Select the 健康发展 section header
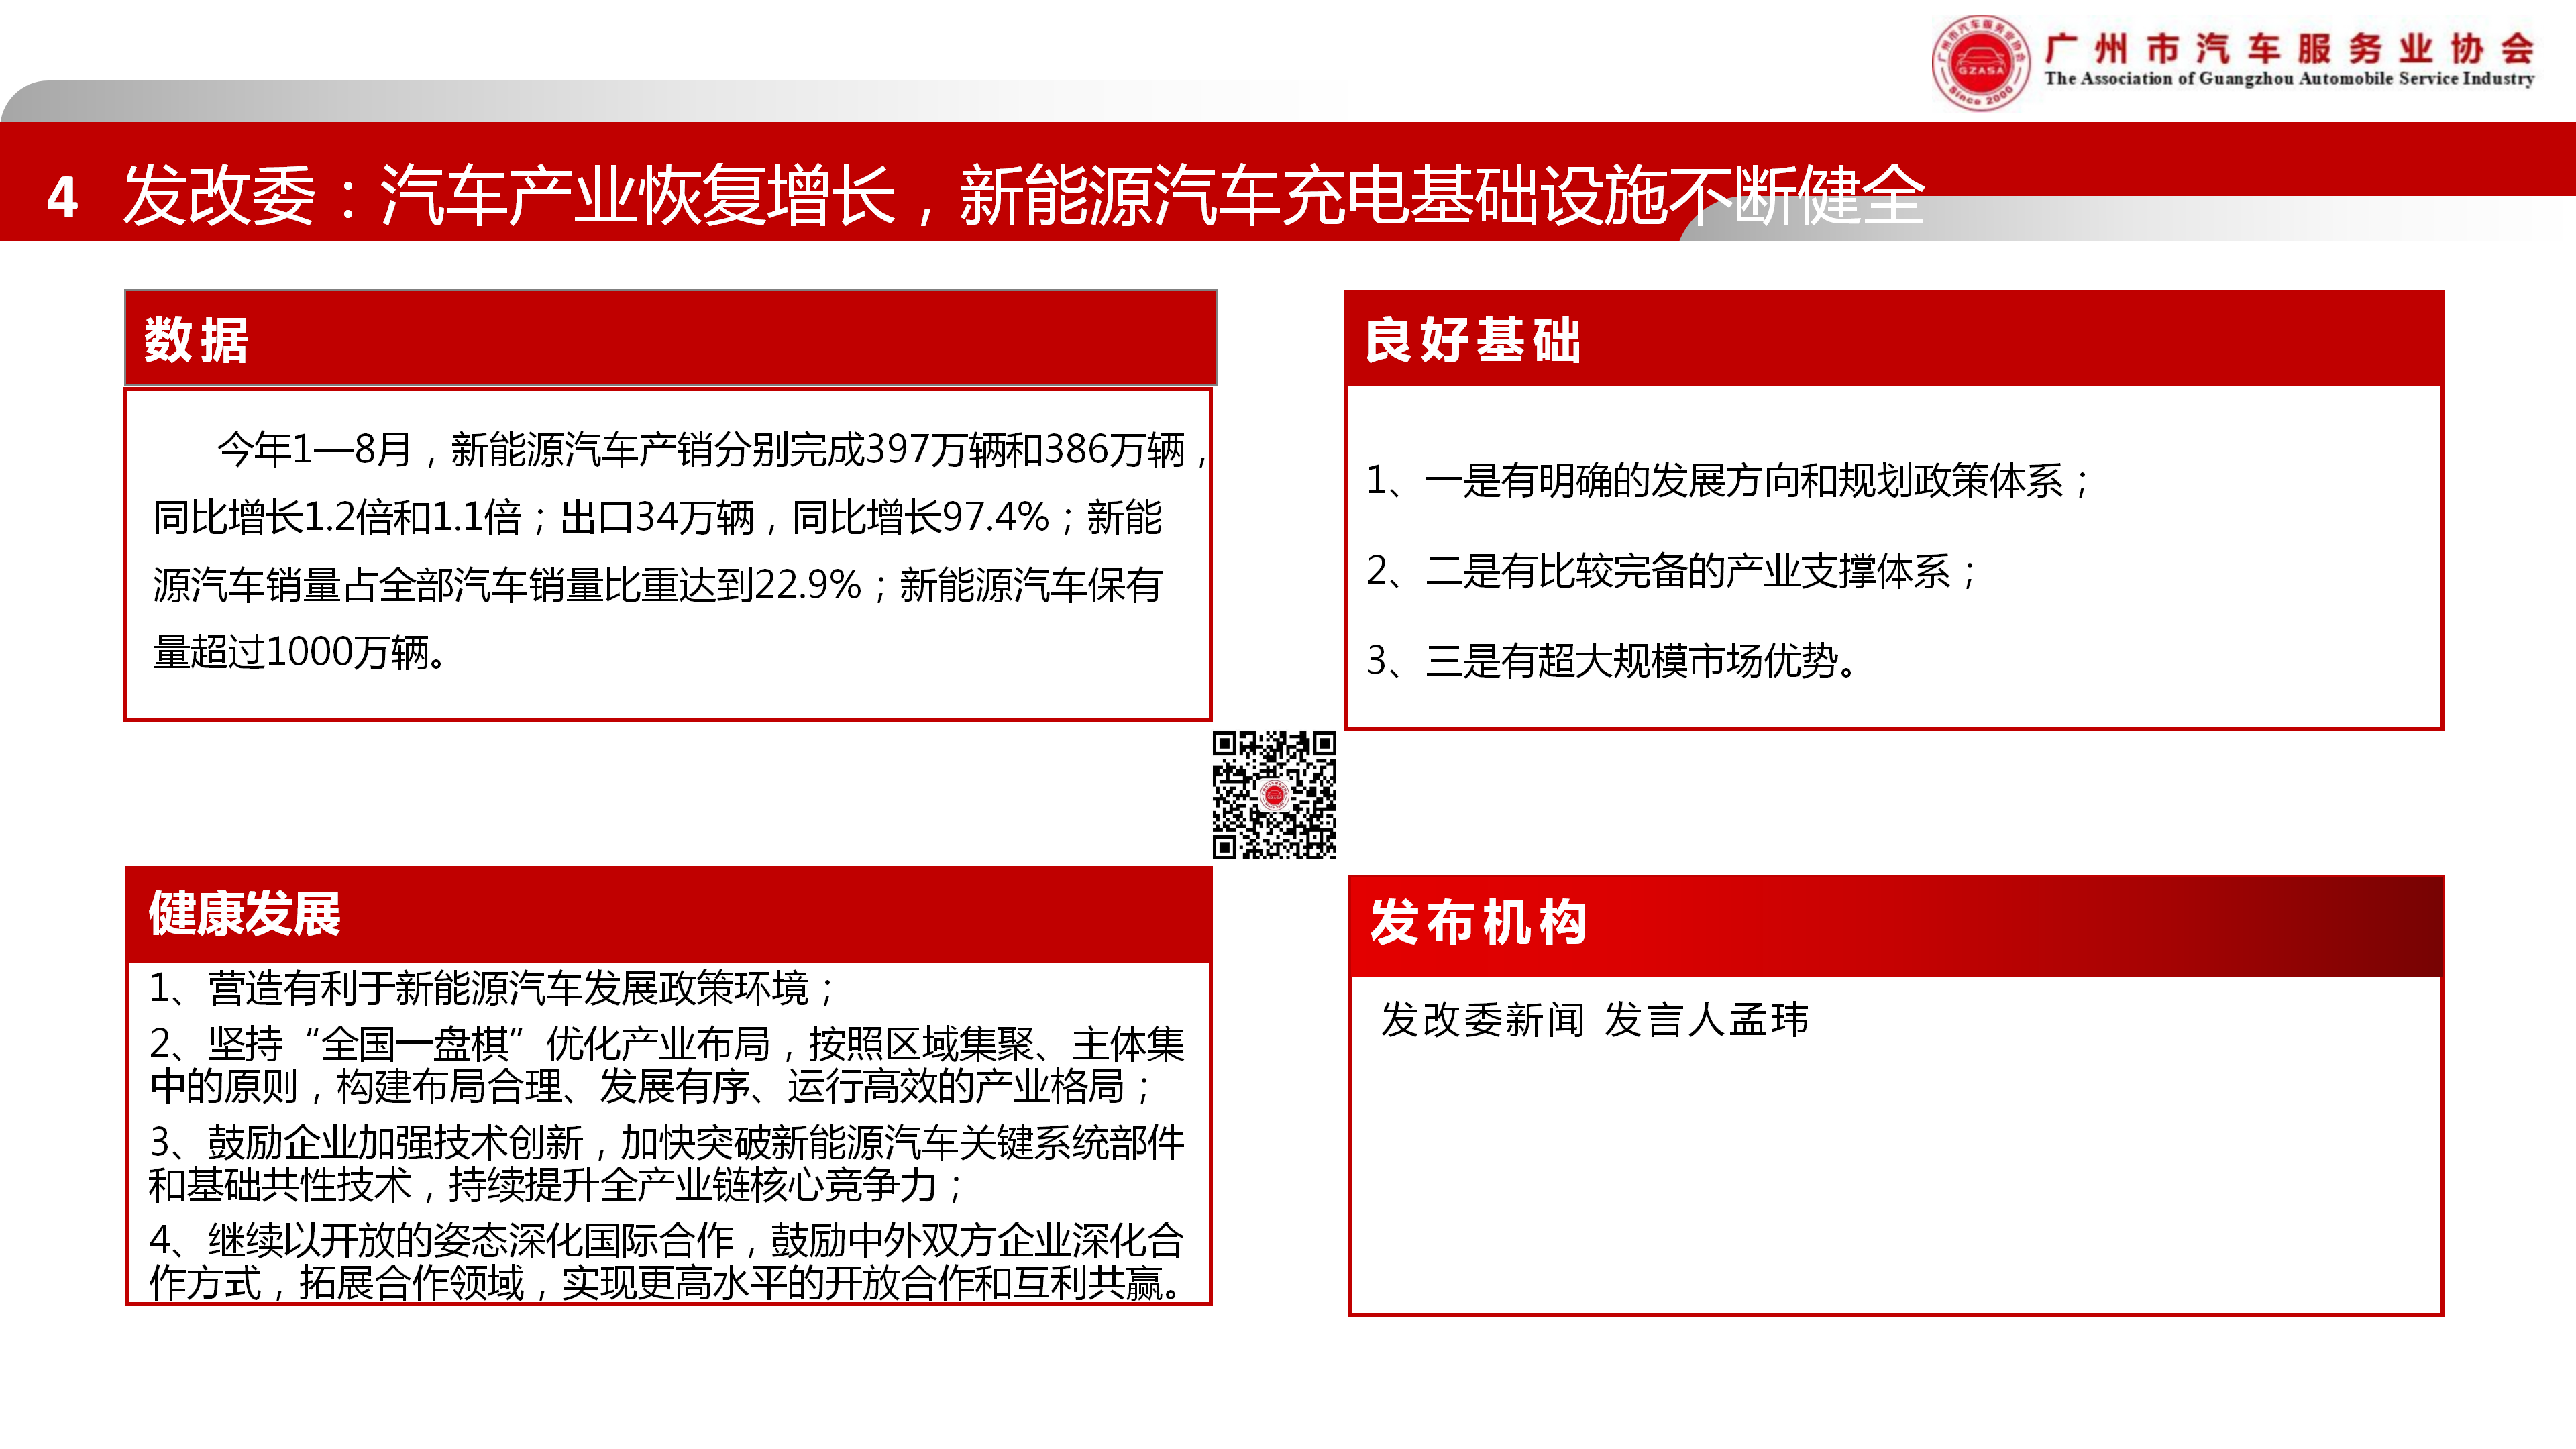 tap(668, 914)
